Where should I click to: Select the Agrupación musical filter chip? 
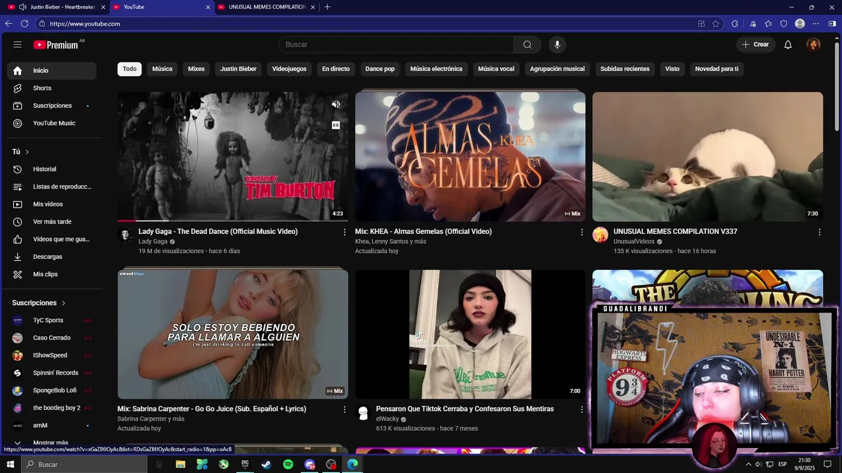coord(557,69)
